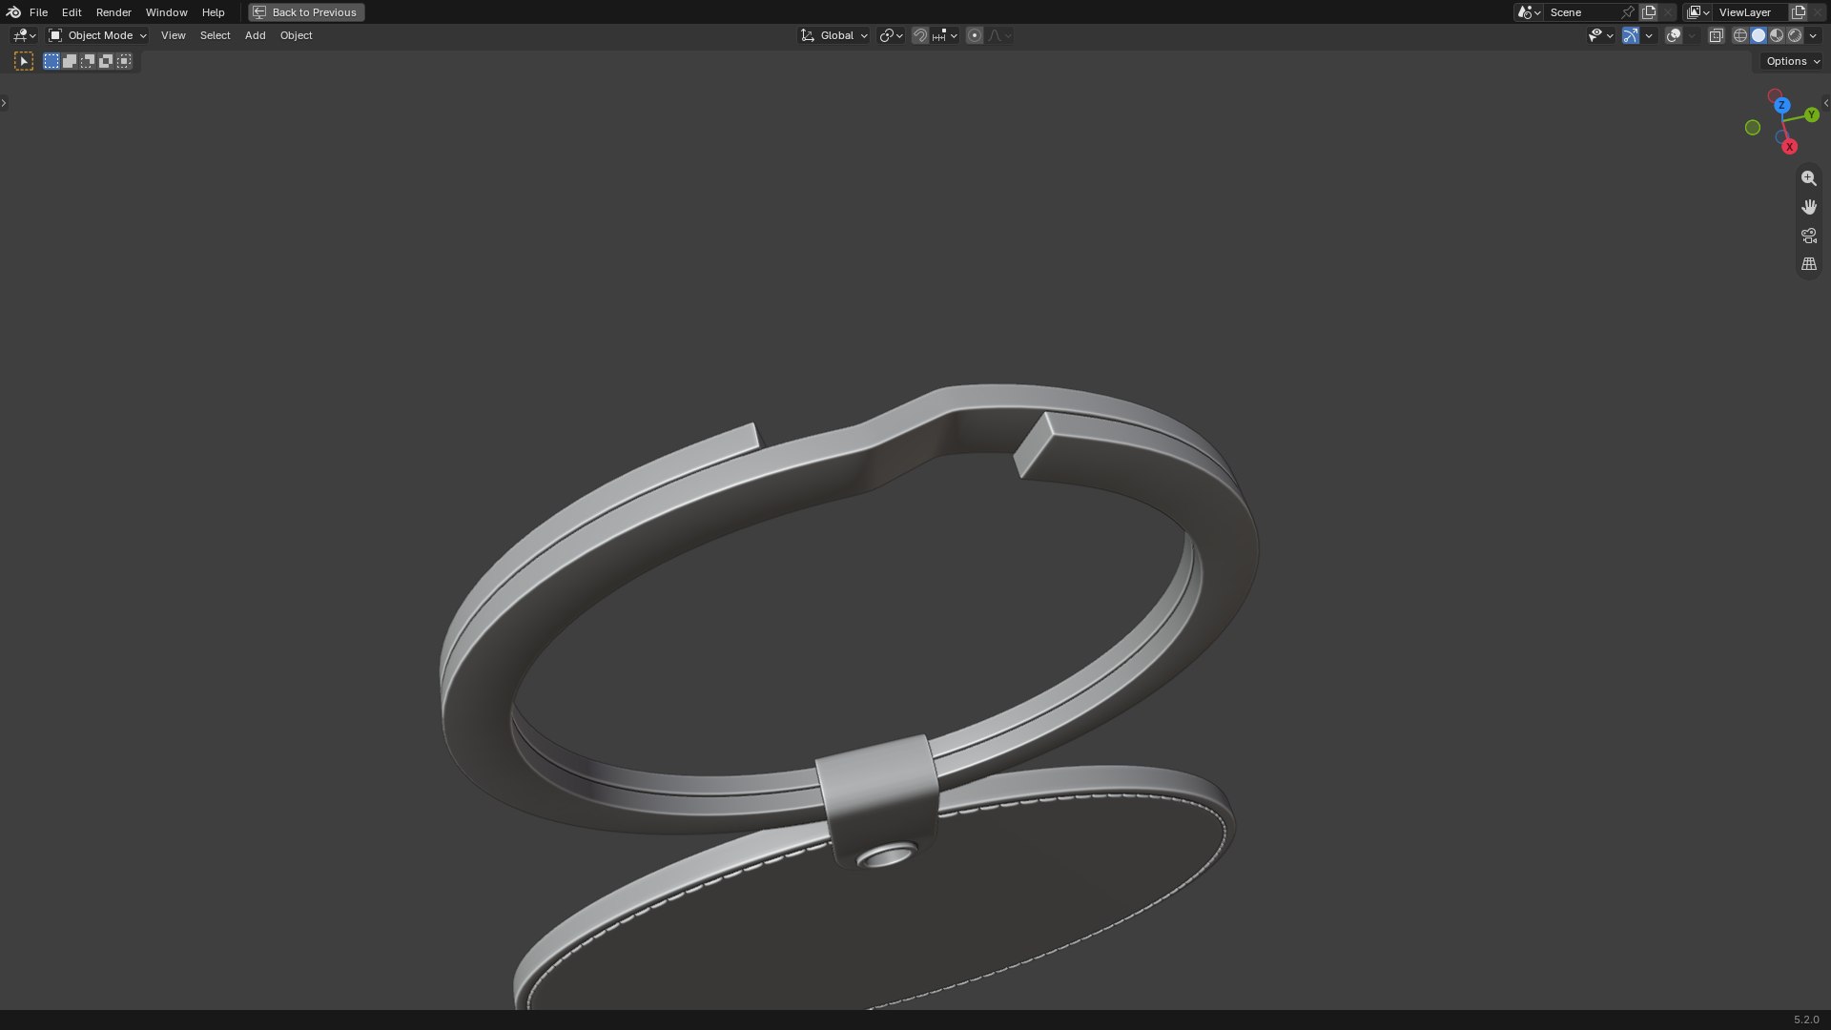Viewport: 1831px width, 1030px height.
Task: Choose the Subtract Selection mode
Action: point(88,61)
